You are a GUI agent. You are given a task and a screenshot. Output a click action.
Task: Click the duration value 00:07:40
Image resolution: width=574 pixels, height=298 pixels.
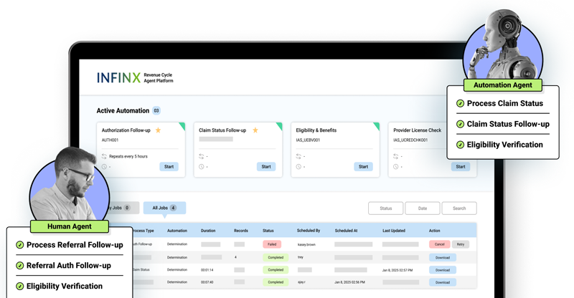(x=207, y=282)
